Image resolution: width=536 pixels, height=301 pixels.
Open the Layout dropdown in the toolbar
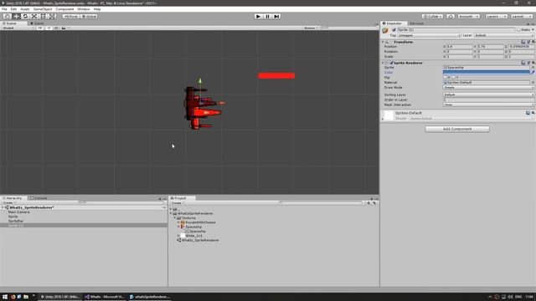click(x=521, y=17)
